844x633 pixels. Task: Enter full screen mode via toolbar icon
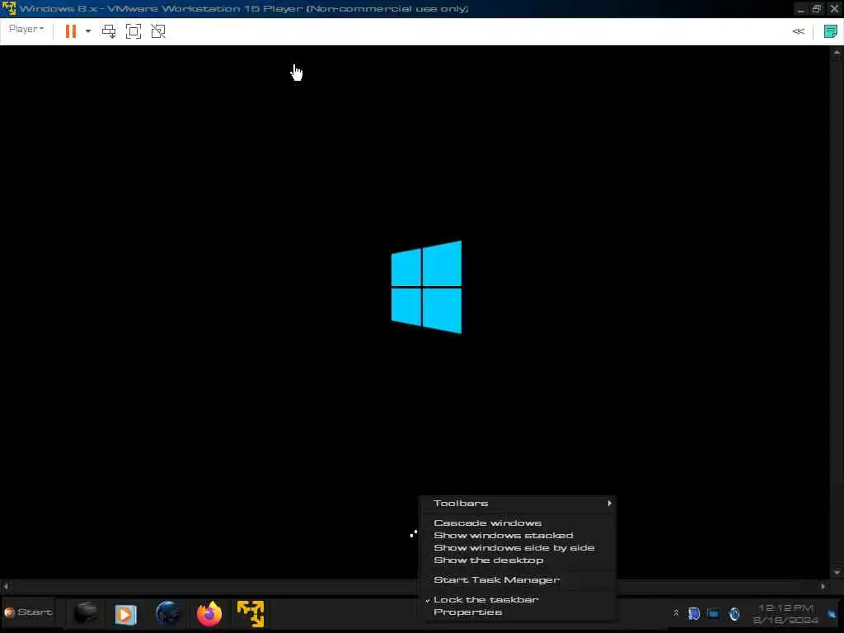tap(134, 31)
